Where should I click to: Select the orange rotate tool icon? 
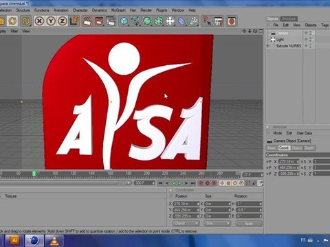26,21
